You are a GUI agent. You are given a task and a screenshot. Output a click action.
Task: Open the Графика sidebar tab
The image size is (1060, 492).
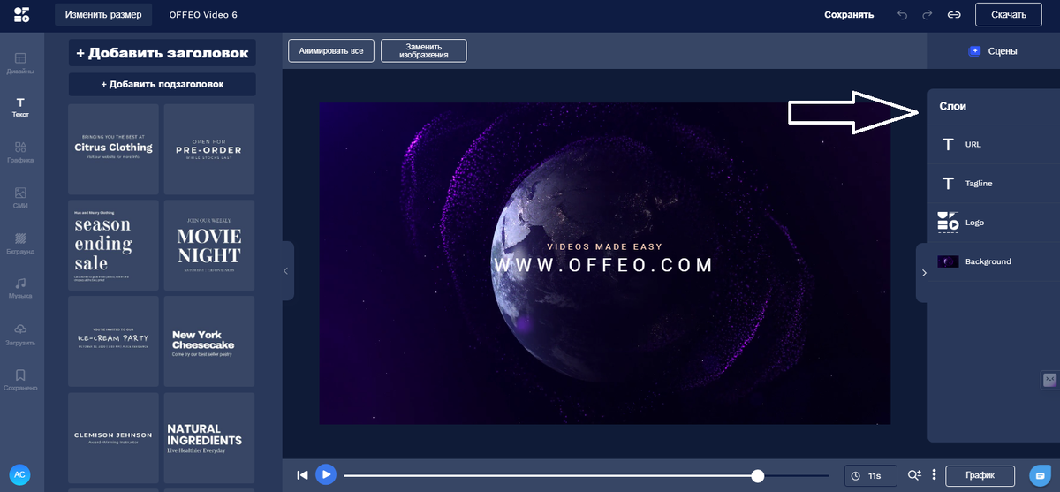[20, 153]
